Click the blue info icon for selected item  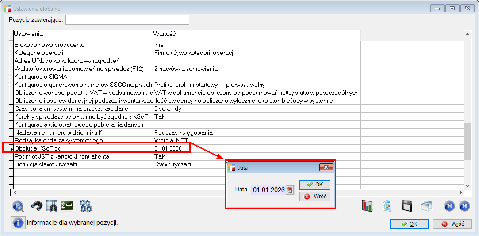click(18, 223)
